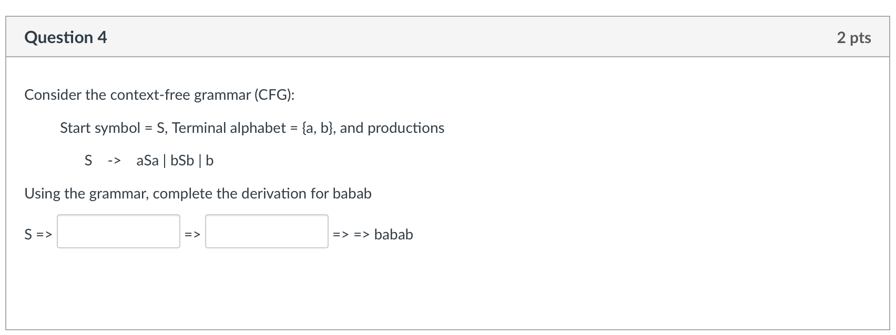Click the arrow between the two input boxes
Image resolution: width=896 pixels, height=335 pixels.
(191, 235)
